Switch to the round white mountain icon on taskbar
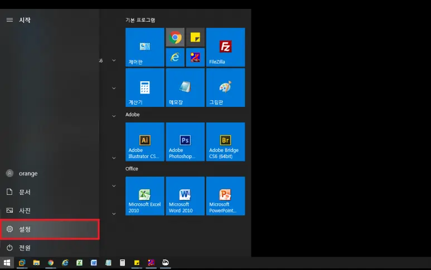431x270 pixels. pos(165,263)
